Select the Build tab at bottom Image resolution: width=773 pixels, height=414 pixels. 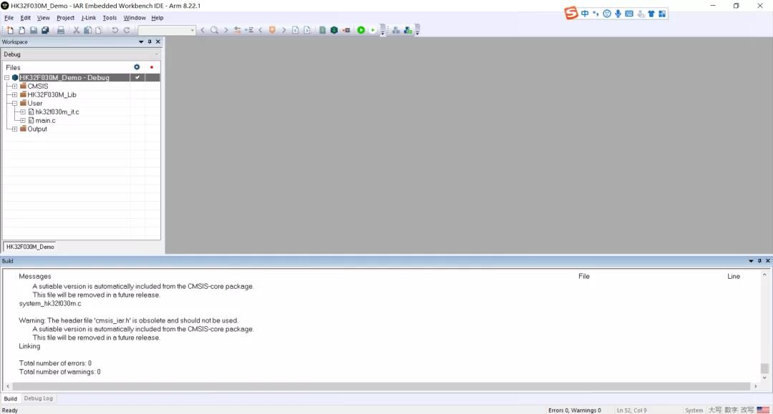point(10,399)
